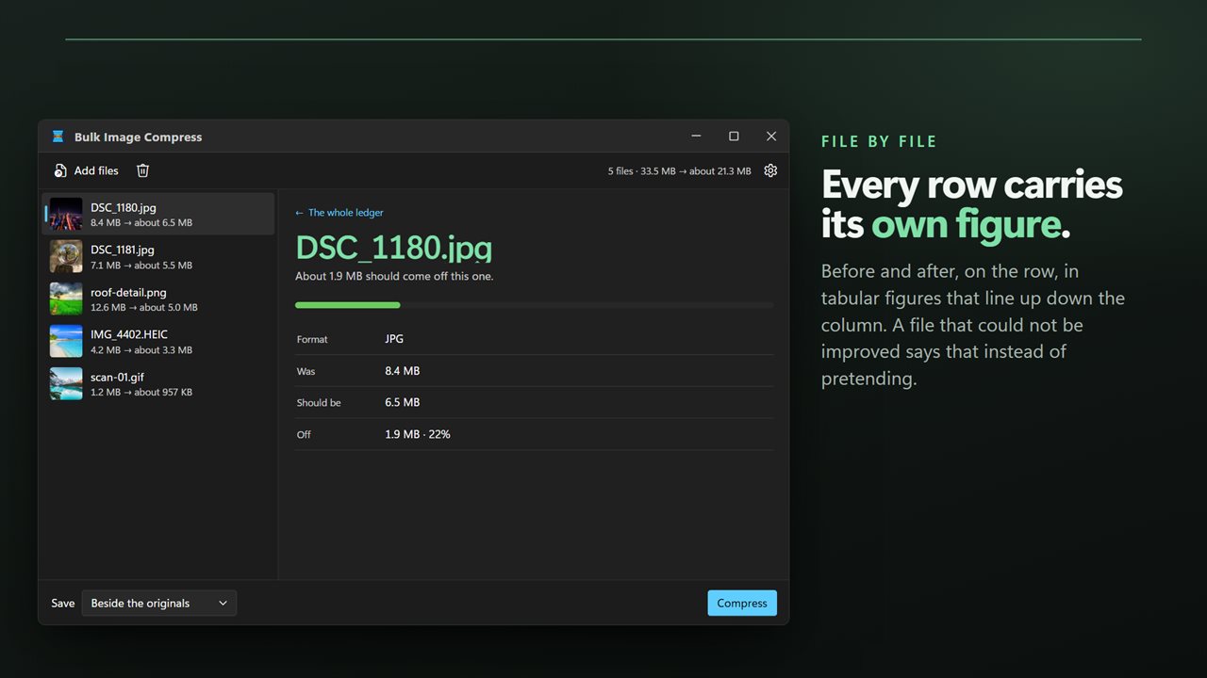The width and height of the screenshot is (1207, 678).
Task: Click the 'Bulk Image Compress' window title
Action: (x=139, y=137)
